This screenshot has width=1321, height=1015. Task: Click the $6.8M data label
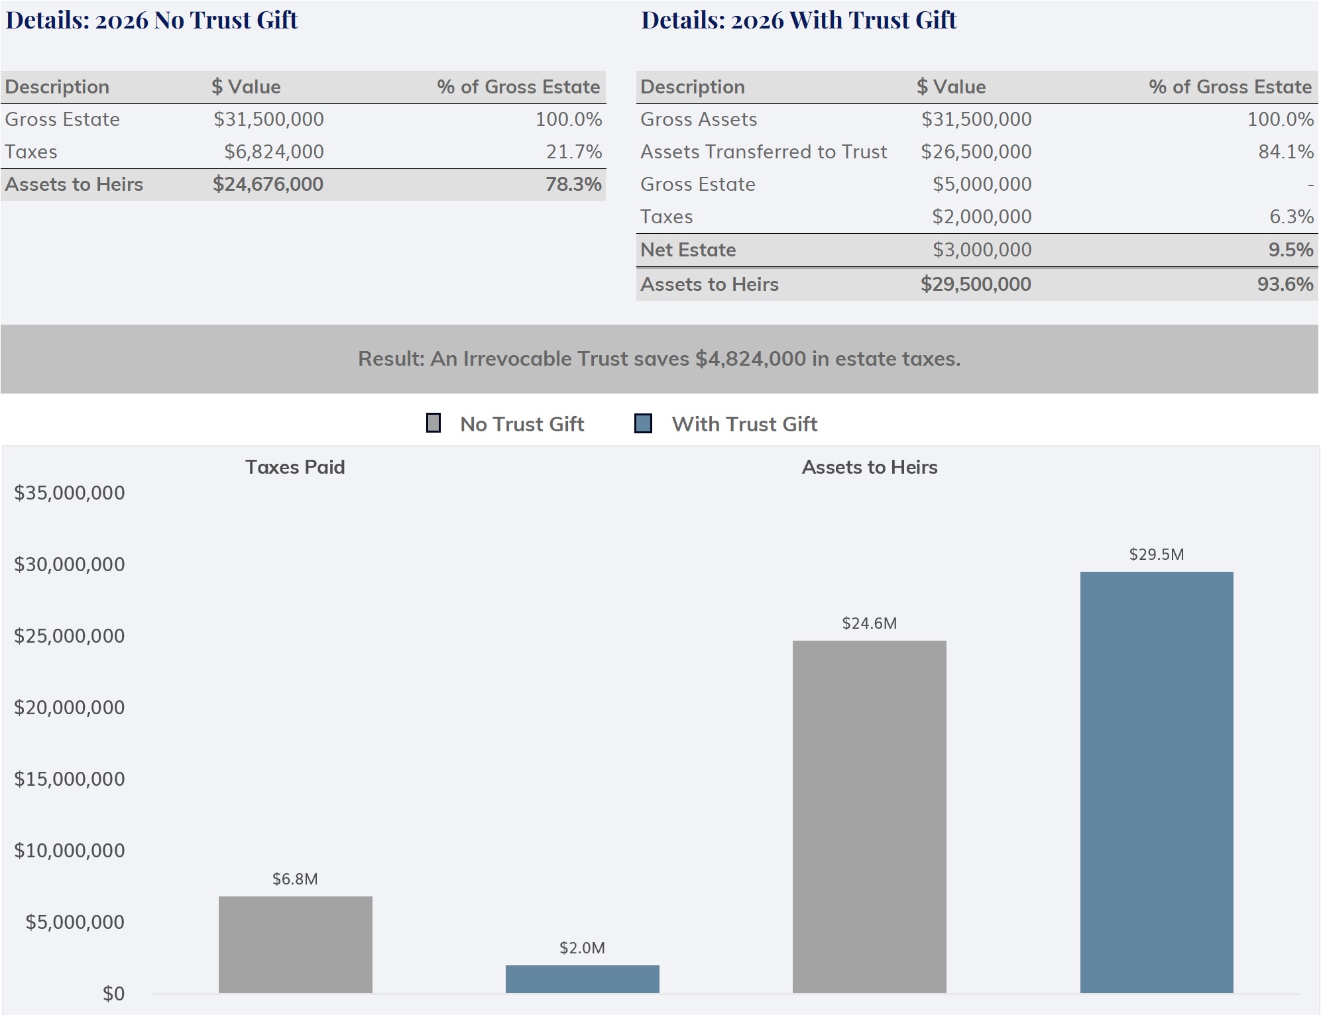pos(295,879)
